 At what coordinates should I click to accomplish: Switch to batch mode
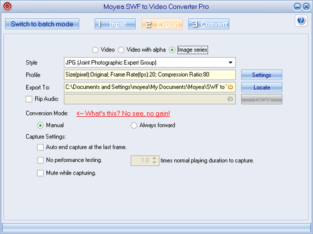[x=42, y=24]
